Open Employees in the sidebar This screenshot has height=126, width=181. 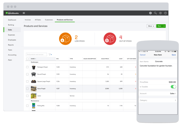(12, 40)
